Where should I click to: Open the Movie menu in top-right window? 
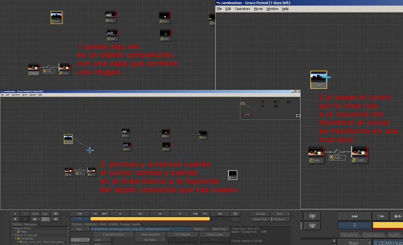(x=258, y=9)
